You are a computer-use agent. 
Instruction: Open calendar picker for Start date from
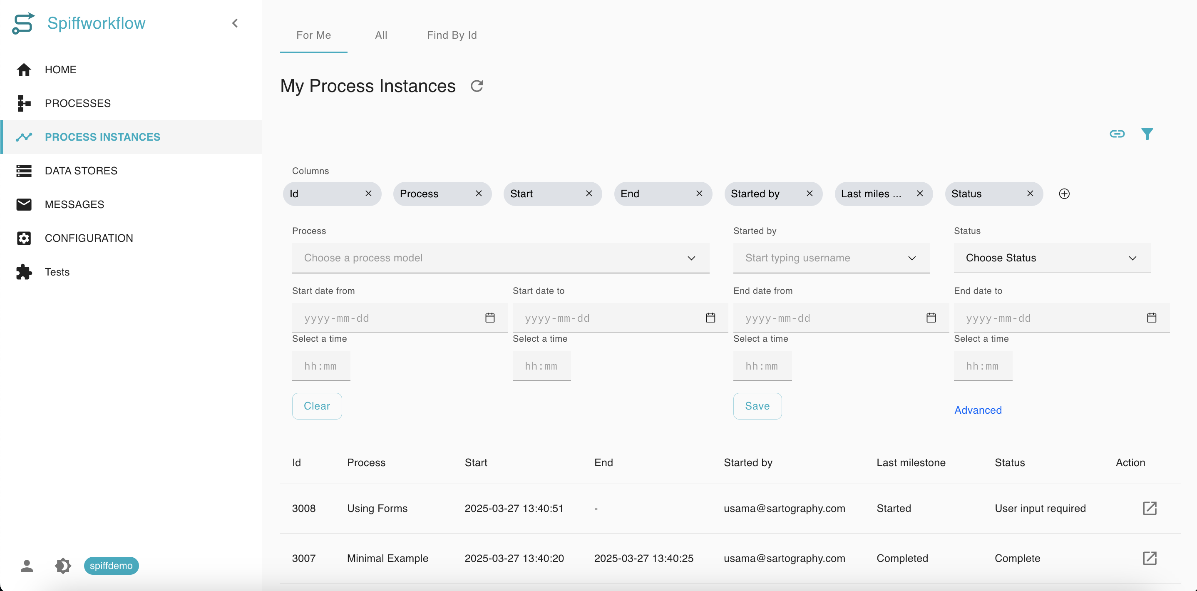point(490,318)
